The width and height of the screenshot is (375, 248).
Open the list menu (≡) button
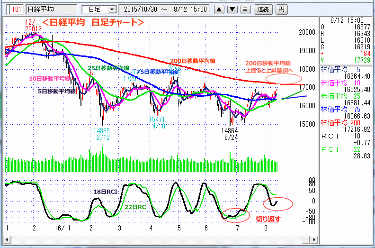pos(245,9)
